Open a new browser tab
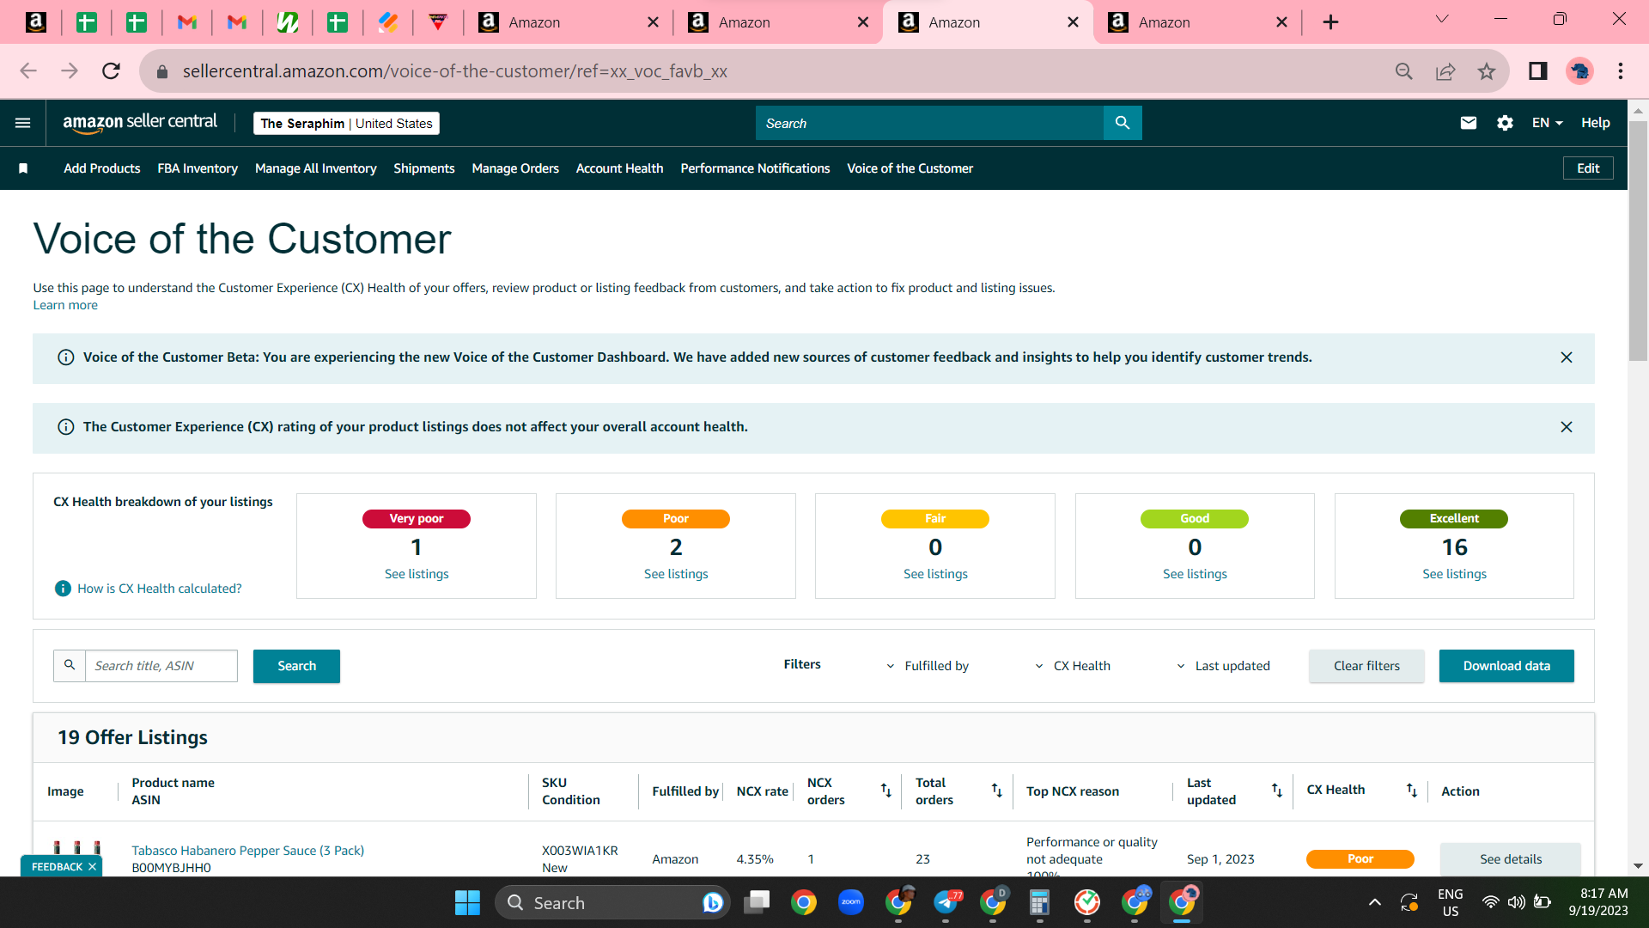Screen dimensions: 1649x928 [x=1330, y=22]
